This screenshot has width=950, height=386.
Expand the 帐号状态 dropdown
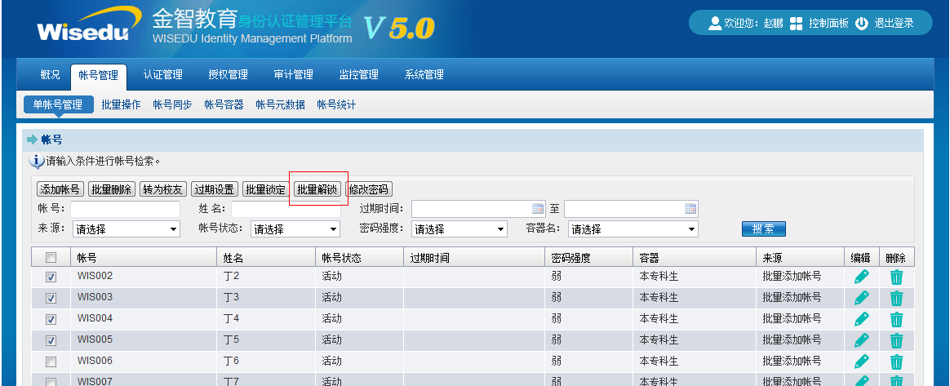click(295, 229)
